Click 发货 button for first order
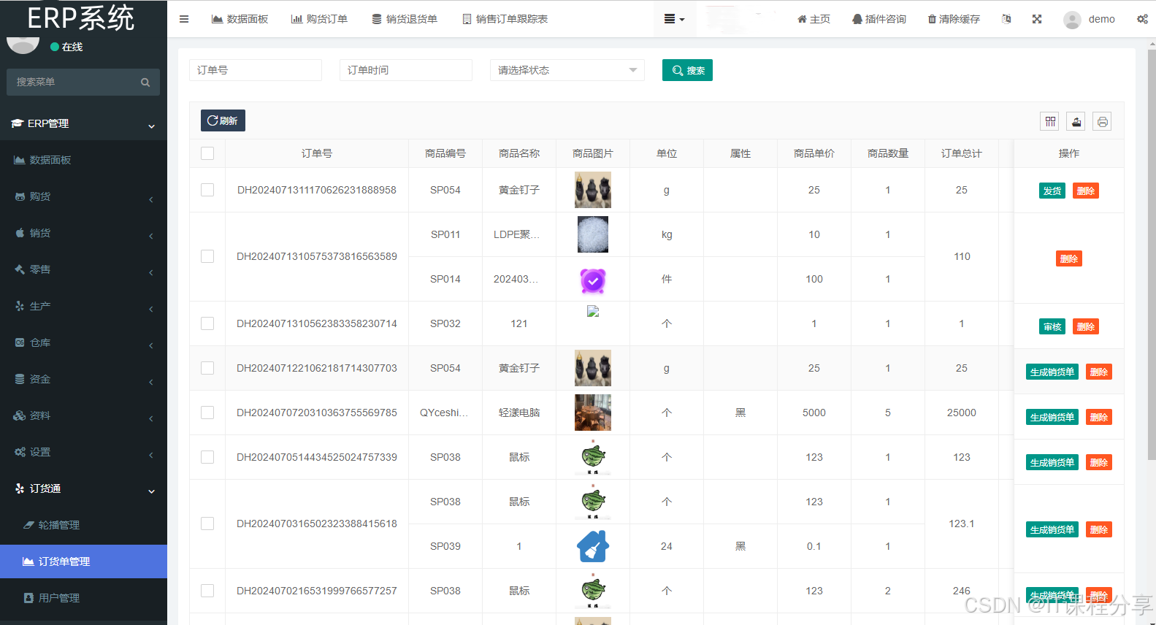1156x625 pixels. (1052, 191)
